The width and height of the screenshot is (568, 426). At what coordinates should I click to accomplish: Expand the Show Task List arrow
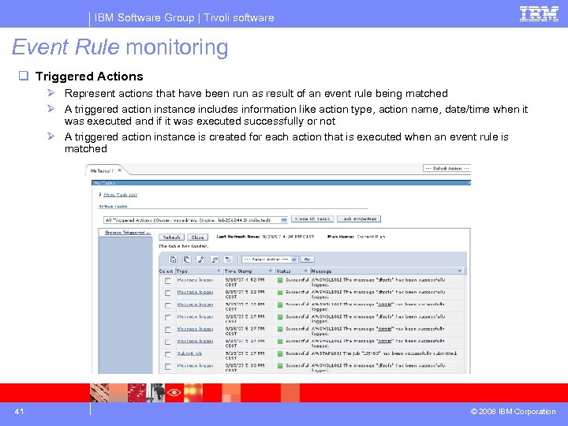(100, 195)
